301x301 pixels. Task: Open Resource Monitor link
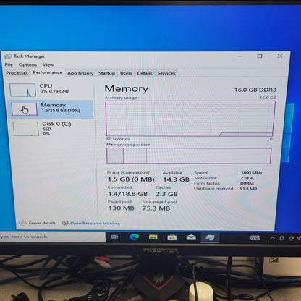(95, 223)
